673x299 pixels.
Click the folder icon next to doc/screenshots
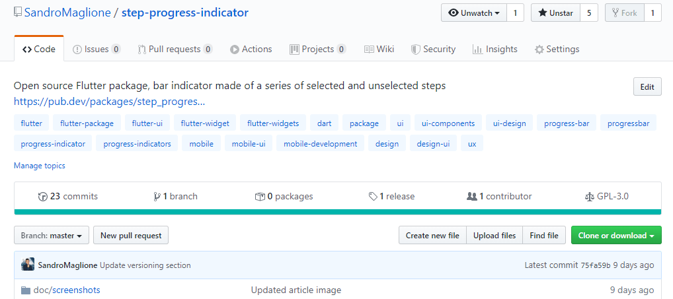(x=26, y=290)
